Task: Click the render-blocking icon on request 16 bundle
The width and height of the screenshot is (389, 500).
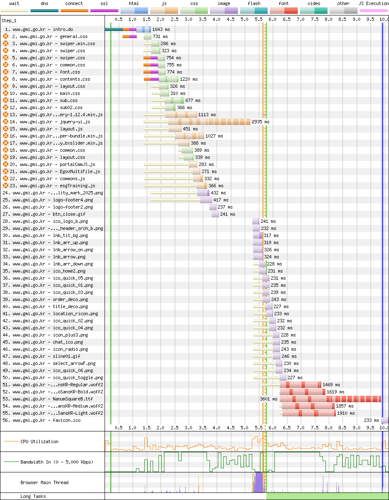Action: tap(5, 136)
